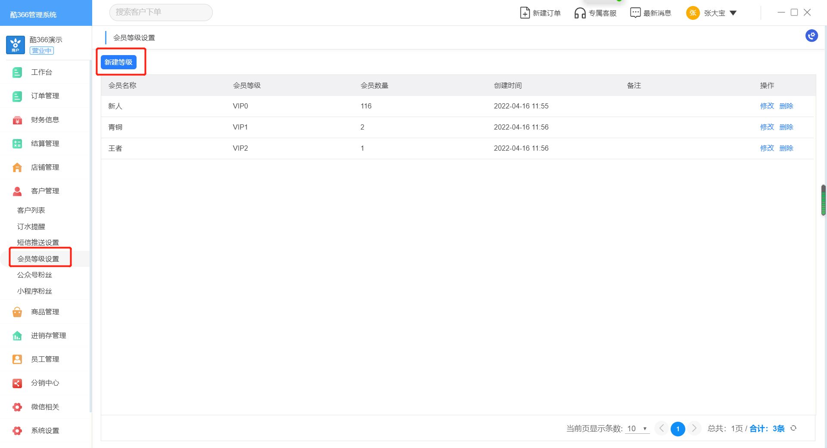
Task: Click the search customer order input field
Action: tap(161, 12)
